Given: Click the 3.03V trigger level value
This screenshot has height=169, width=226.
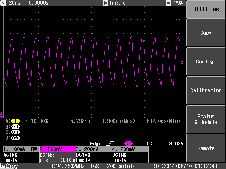Looking at the screenshot, I should (x=176, y=144).
